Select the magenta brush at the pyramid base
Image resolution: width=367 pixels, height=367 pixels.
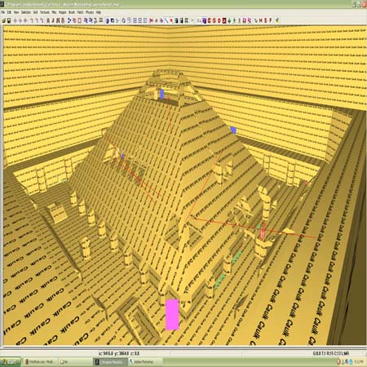172,315
